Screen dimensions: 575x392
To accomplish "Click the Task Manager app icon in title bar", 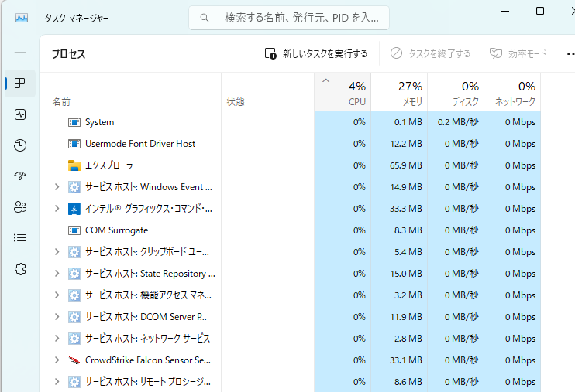I will click(x=22, y=18).
